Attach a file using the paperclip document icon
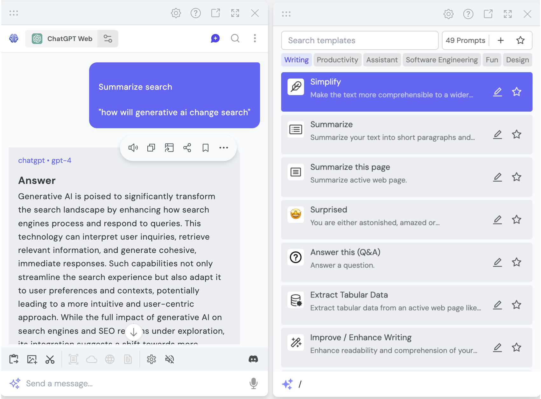Viewport: 541px width, 399px height. [x=128, y=359]
